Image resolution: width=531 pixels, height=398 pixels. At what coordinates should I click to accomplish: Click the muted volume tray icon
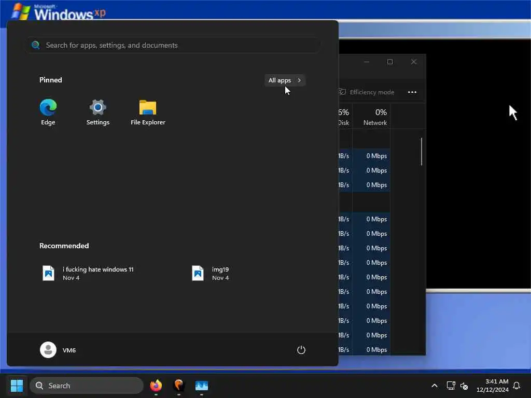(464, 386)
